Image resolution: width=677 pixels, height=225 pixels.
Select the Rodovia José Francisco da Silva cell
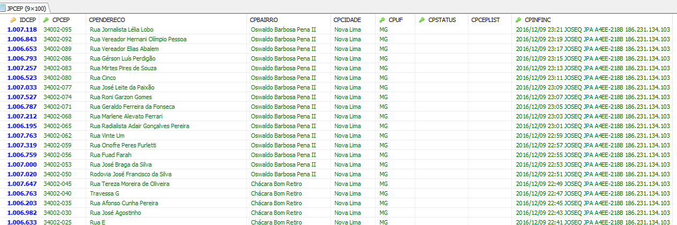tap(131, 174)
